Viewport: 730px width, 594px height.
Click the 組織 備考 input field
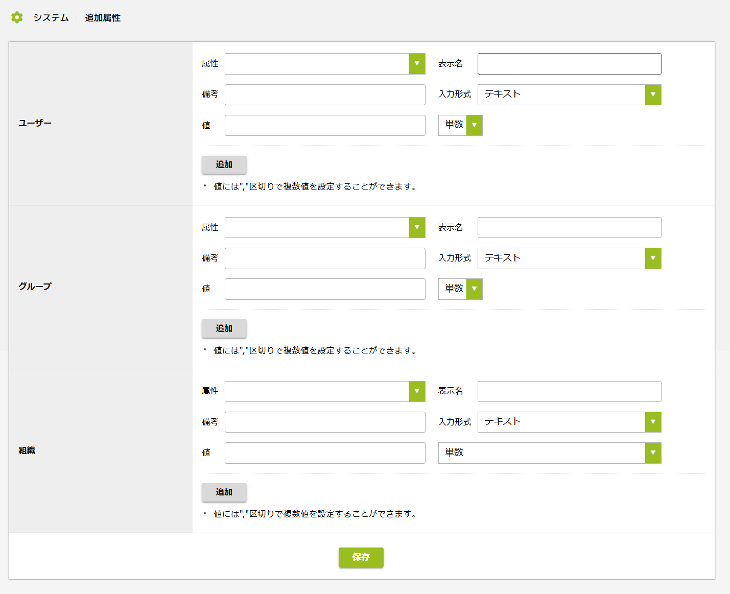pos(325,422)
